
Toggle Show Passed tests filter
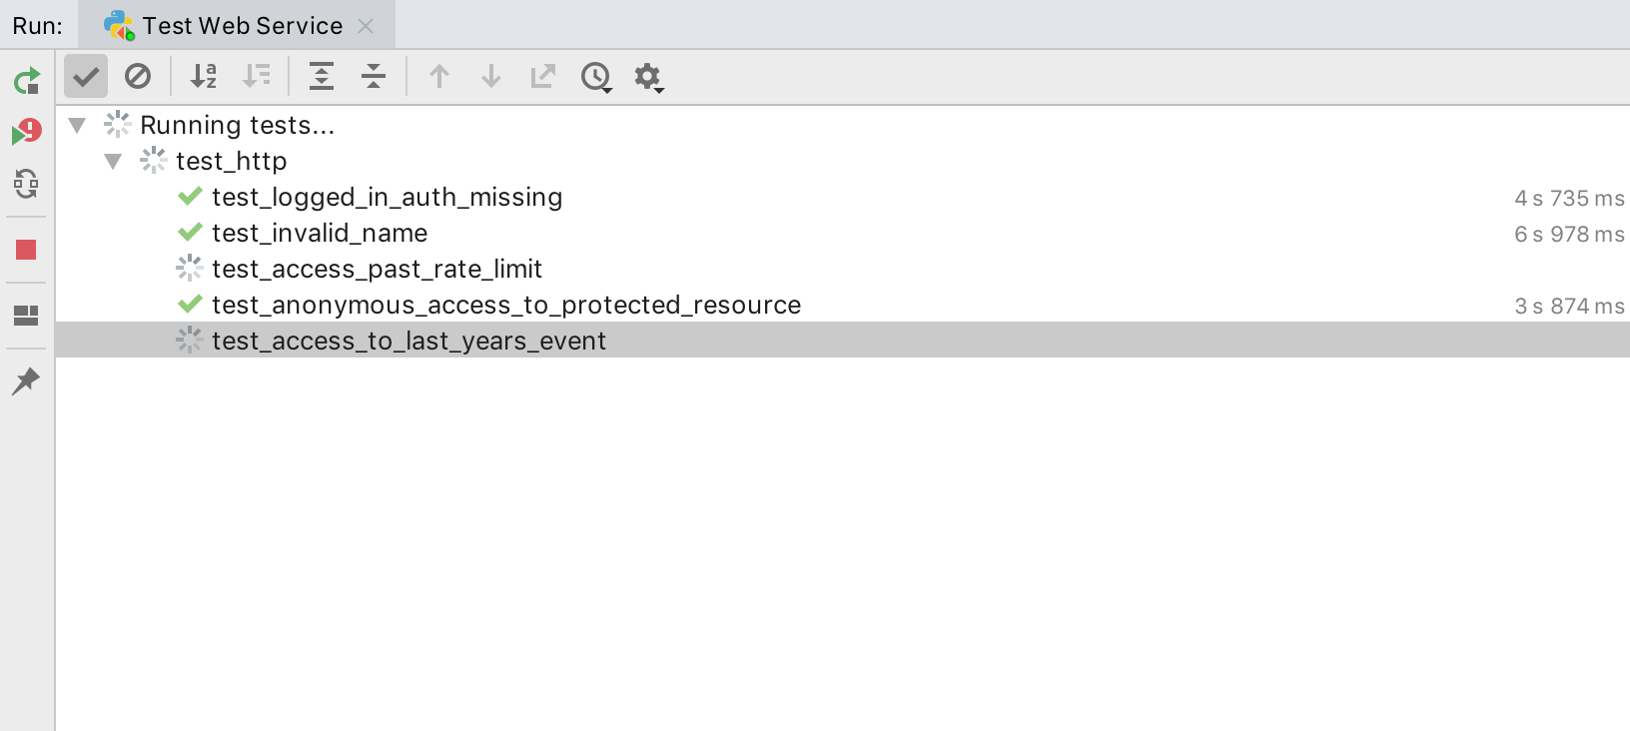tap(86, 76)
